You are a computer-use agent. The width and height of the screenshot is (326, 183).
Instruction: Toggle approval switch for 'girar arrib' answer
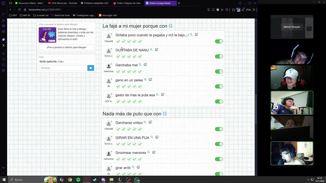tap(219, 174)
